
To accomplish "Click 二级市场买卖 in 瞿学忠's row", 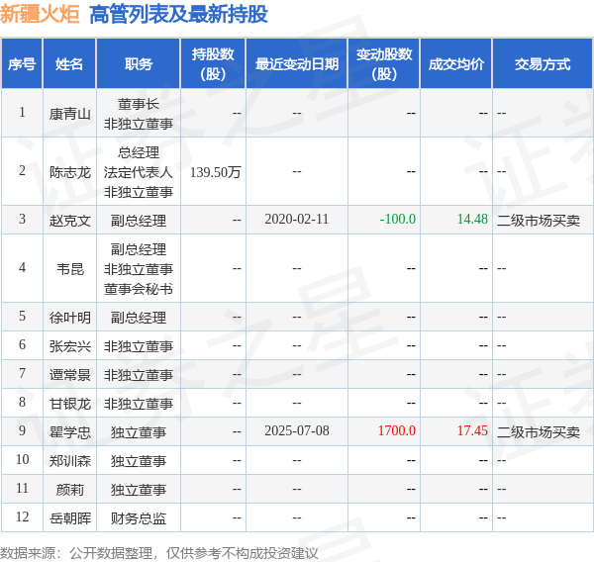I will 539,431.
